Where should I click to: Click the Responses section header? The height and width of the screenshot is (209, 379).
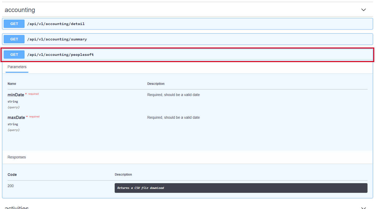point(17,157)
